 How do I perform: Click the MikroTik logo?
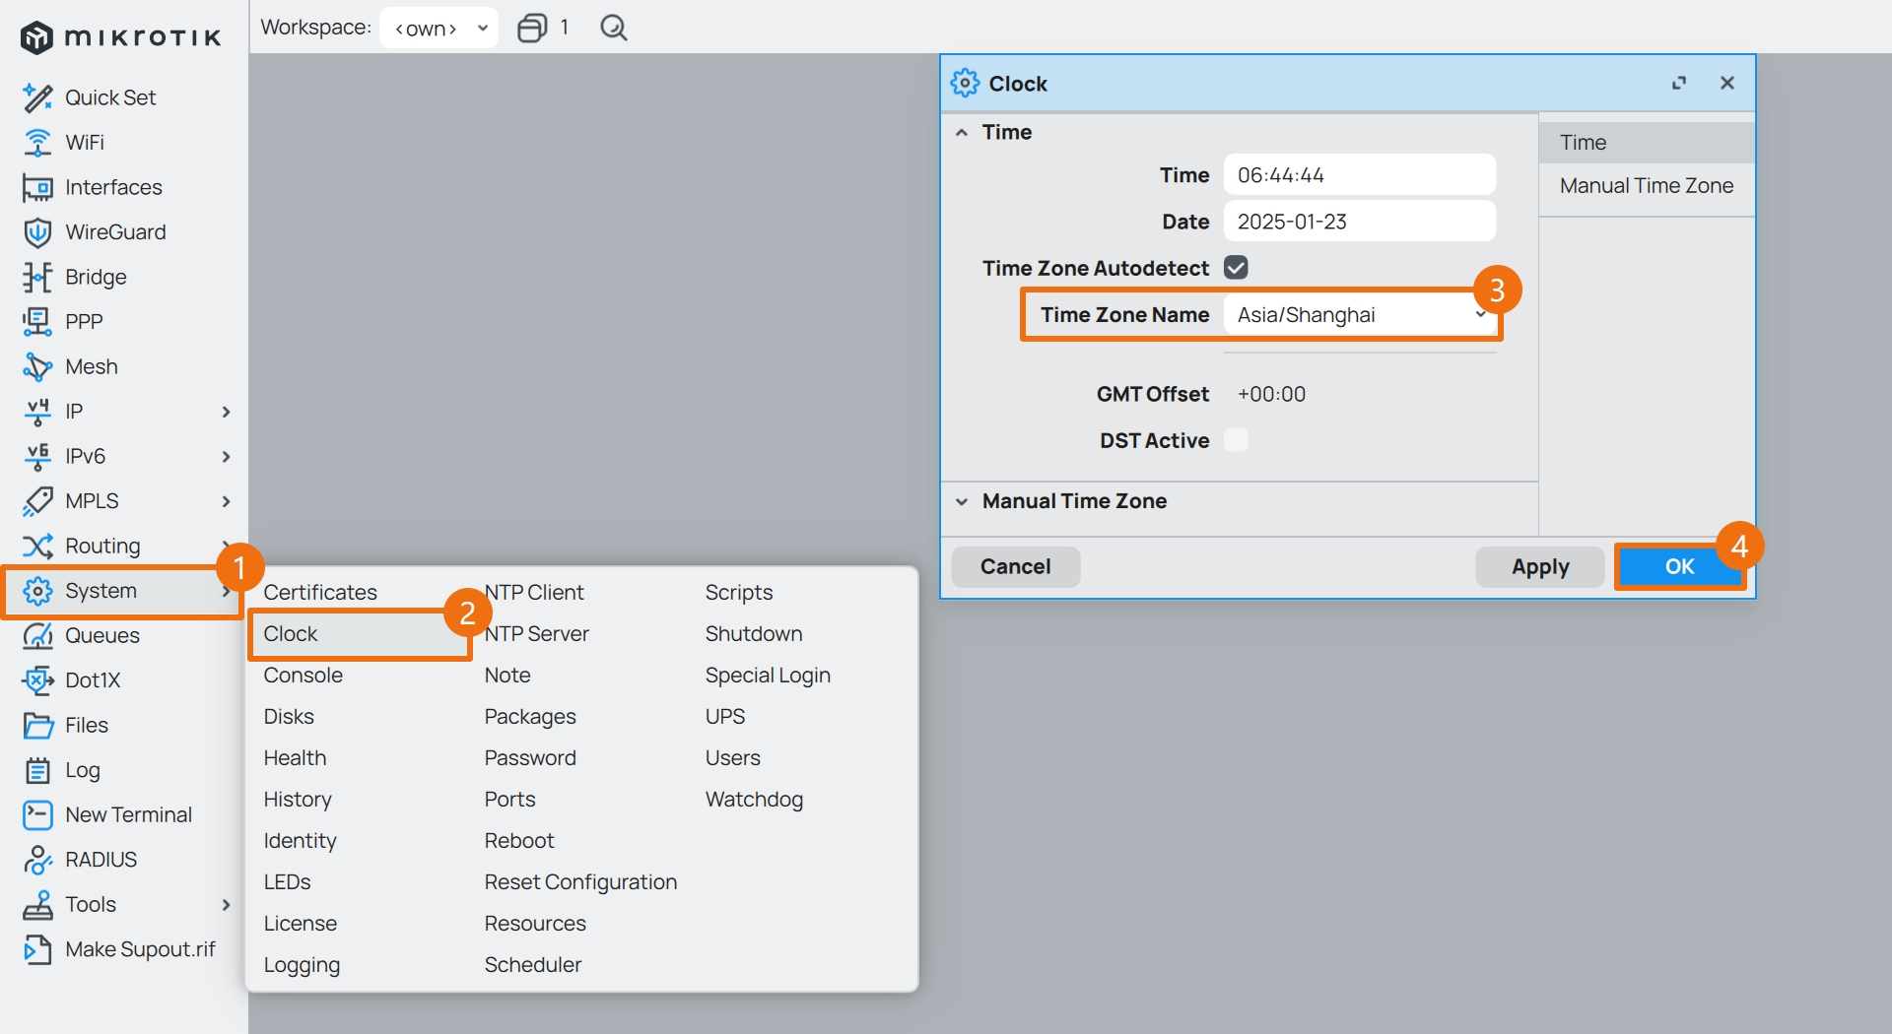[x=120, y=37]
